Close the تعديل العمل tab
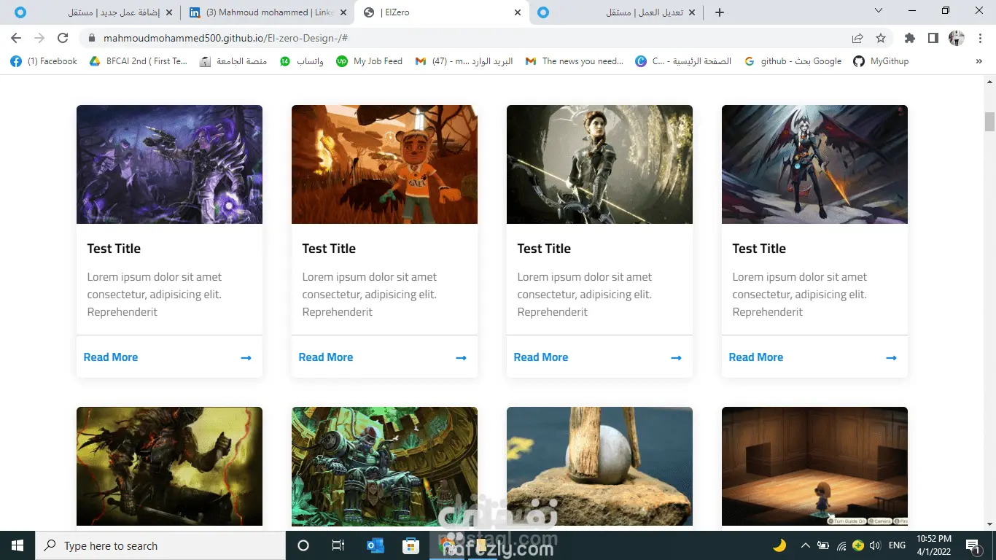Image resolution: width=996 pixels, height=560 pixels. tap(692, 12)
